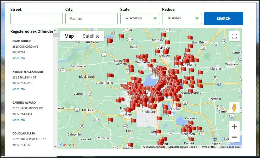The width and height of the screenshot is (260, 158).
Task: Open More info for Adam Ahner
Action: coord(19,58)
